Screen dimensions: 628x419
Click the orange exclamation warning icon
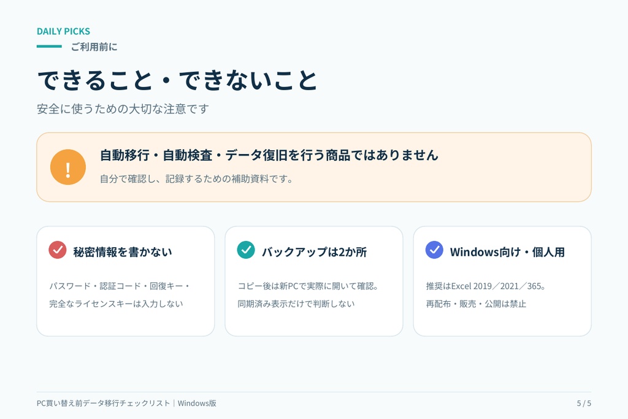tap(68, 167)
